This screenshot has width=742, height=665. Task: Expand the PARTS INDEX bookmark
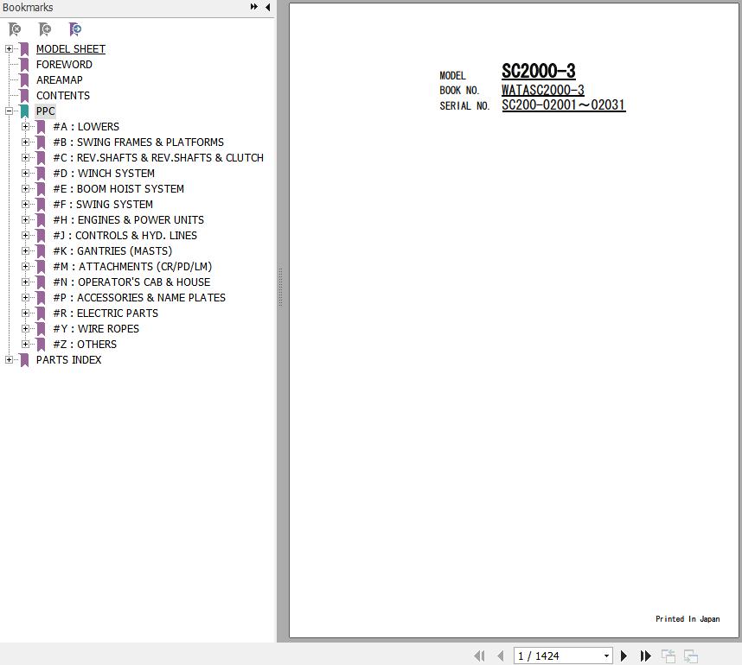[9, 359]
